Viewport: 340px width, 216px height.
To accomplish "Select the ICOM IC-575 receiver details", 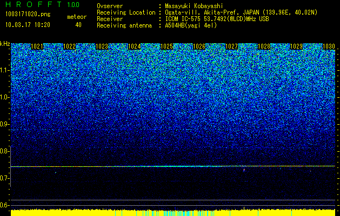I will [x=217, y=19].
